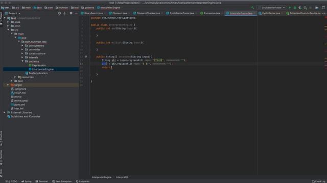
Task: Click InterpreterEngine breadcrumb at editor bottom
Action: (102, 177)
